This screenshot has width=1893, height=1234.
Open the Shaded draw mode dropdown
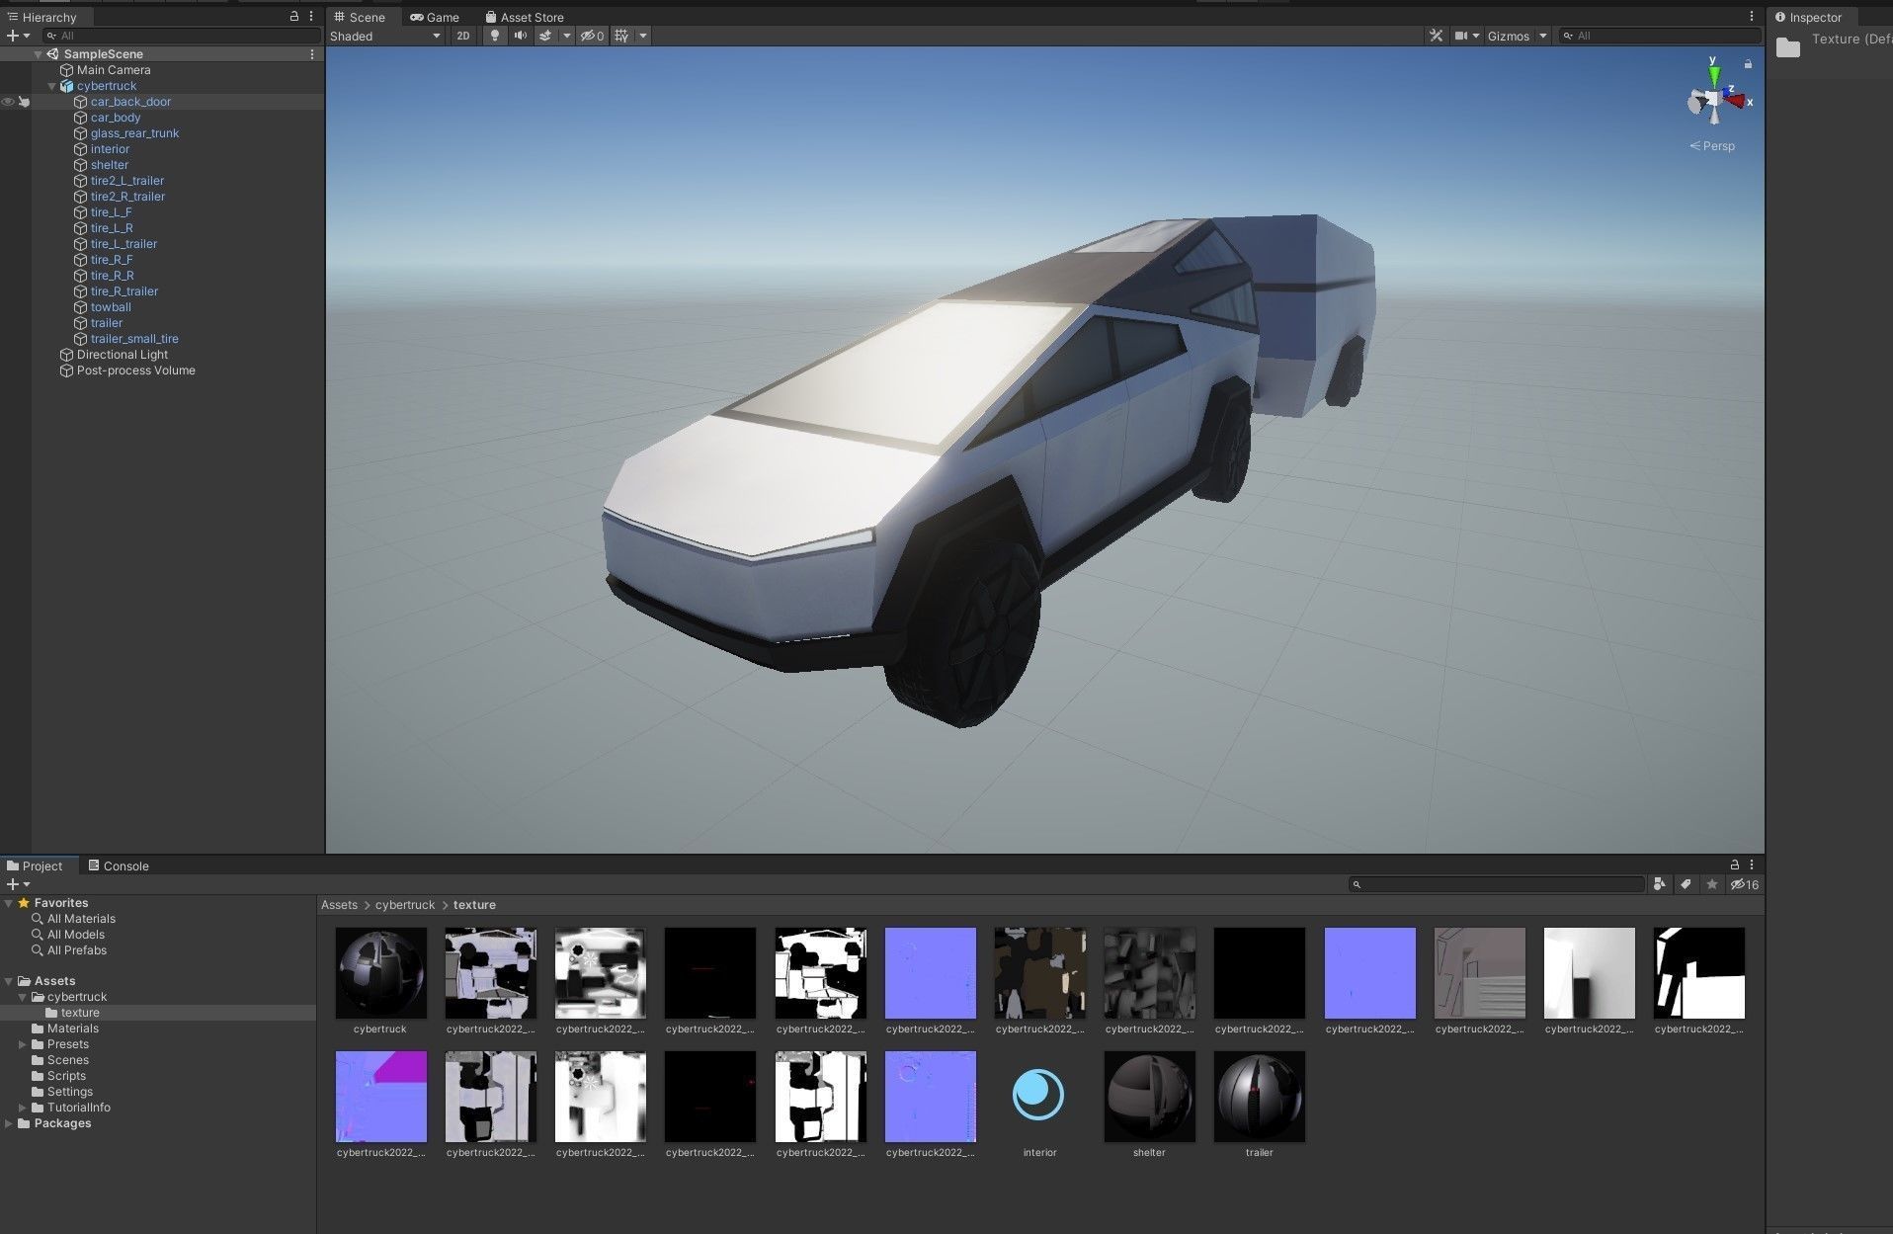[x=385, y=36]
